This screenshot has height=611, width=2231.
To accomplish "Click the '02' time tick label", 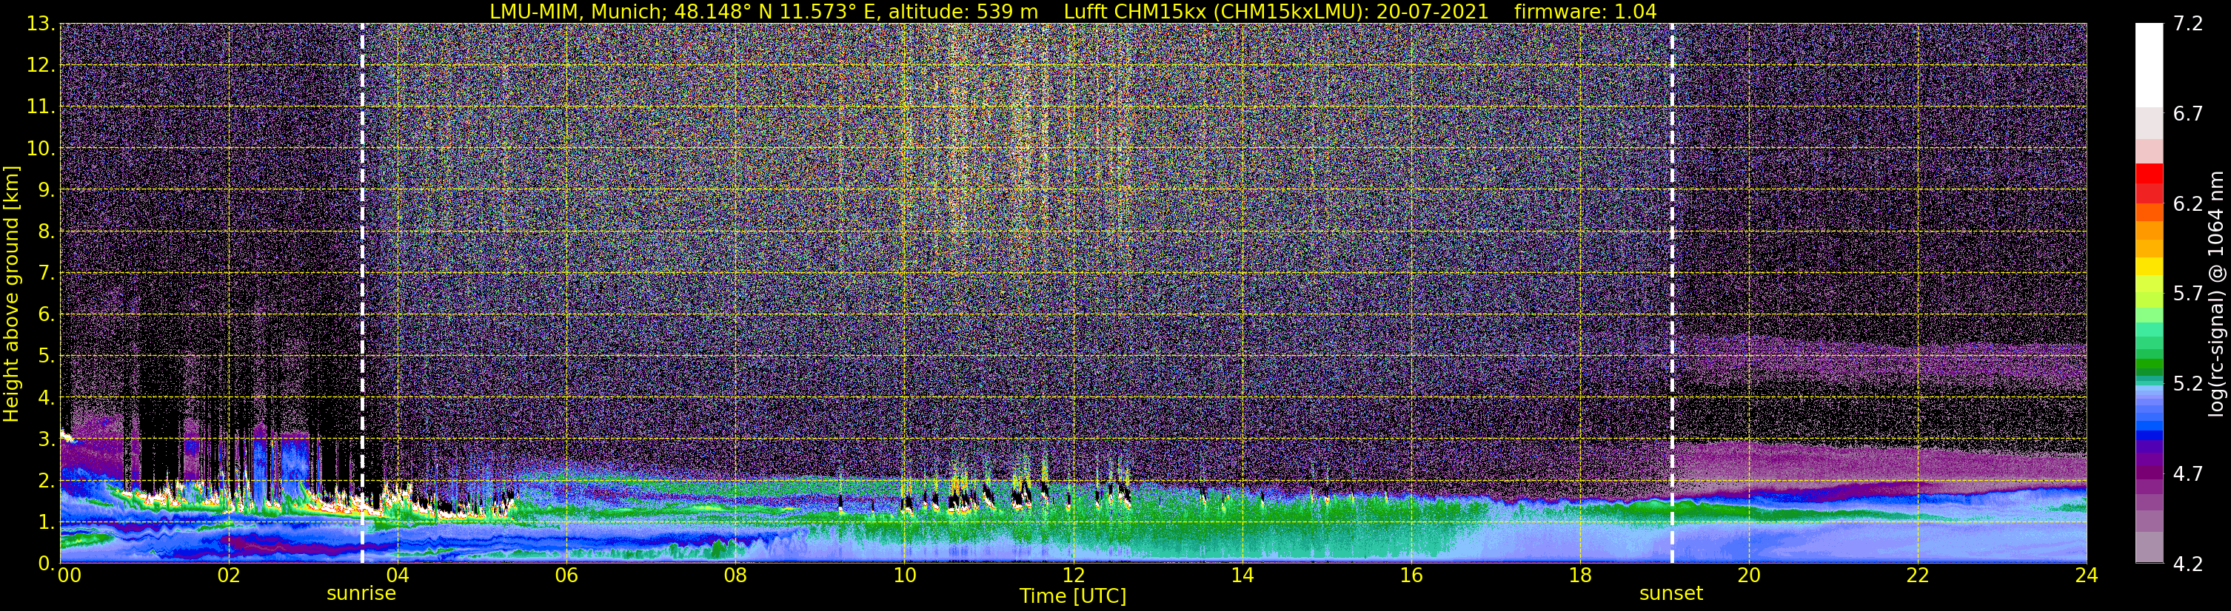I will [x=228, y=575].
